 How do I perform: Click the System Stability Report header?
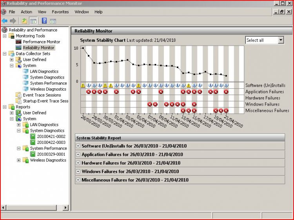pos(180,138)
